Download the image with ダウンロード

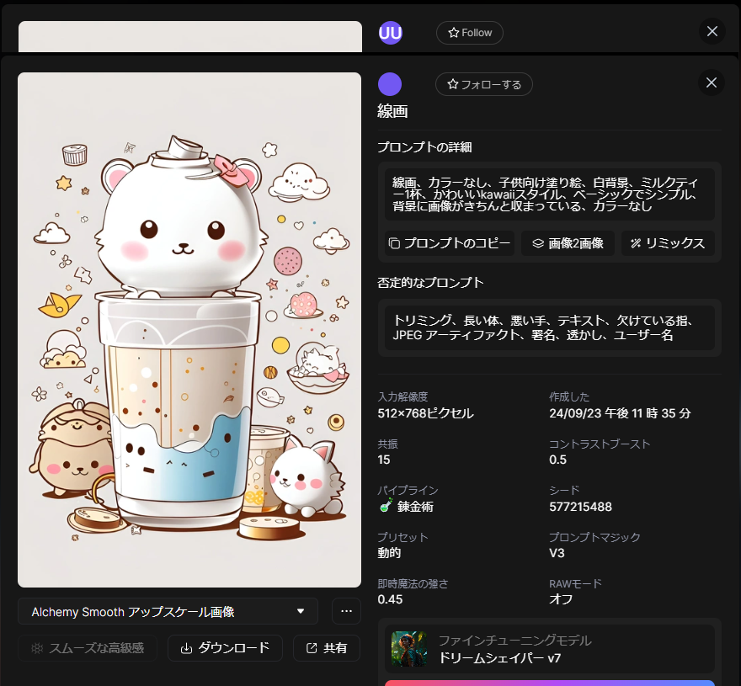[225, 647]
